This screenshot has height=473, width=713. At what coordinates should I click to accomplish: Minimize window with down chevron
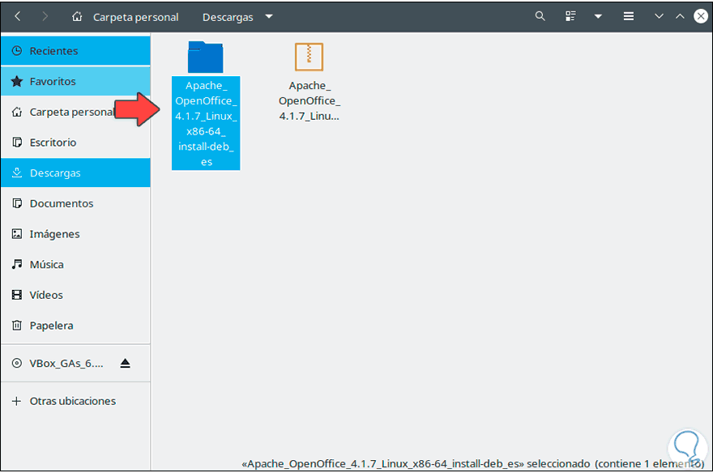(x=659, y=16)
